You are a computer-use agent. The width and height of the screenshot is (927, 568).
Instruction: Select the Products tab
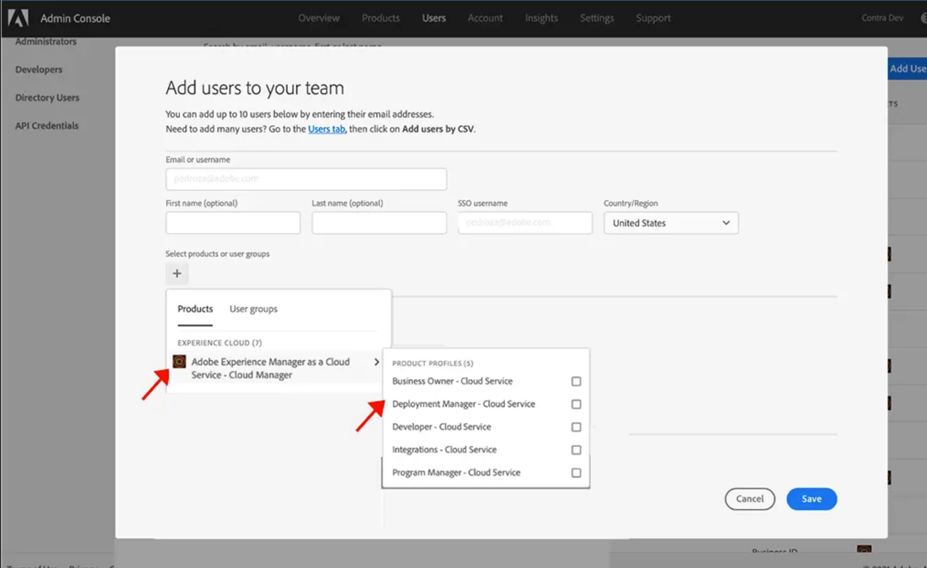pos(195,309)
